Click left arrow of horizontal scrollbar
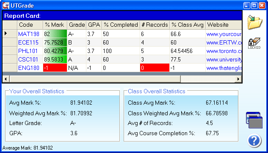Screen dimensions: 268x153 (x=6, y=79)
